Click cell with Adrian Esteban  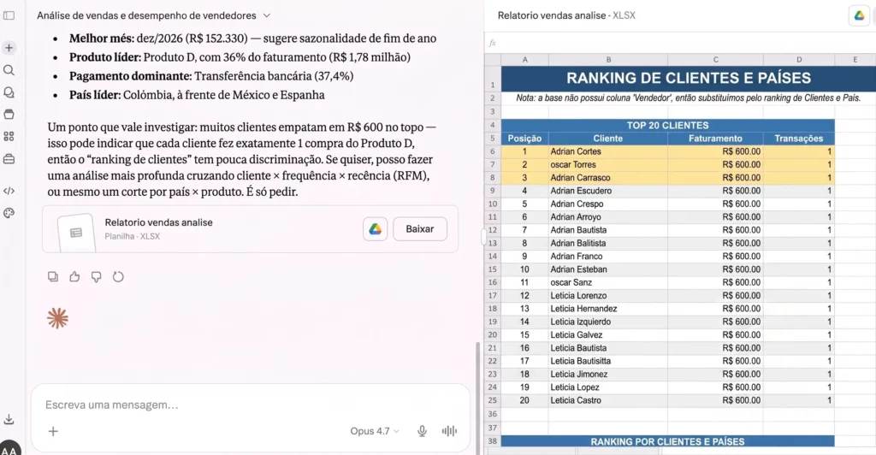pyautogui.click(x=608, y=269)
